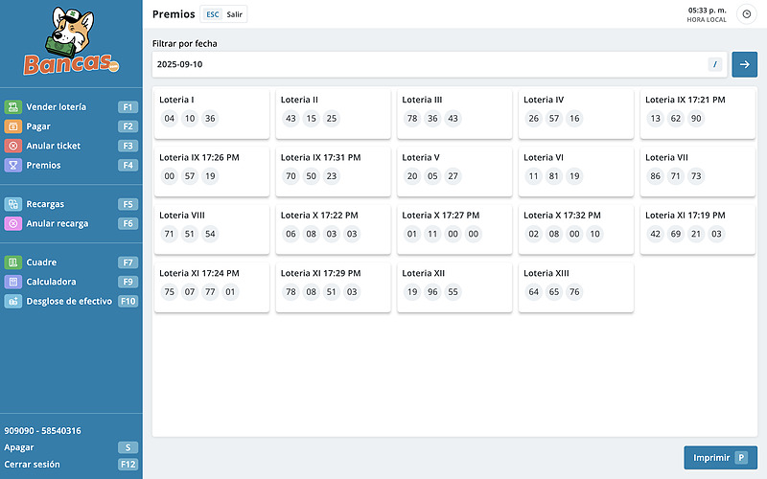The image size is (767, 479).
Task: Click the date filter input field
Action: 427,64
